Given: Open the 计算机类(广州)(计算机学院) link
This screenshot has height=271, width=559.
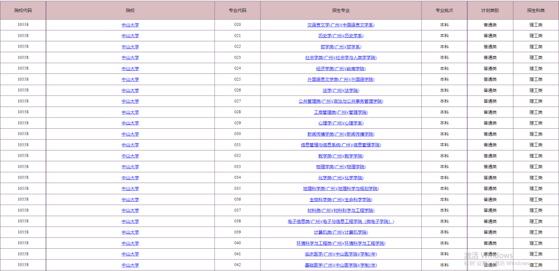Looking at the screenshot, I should tap(341, 232).
